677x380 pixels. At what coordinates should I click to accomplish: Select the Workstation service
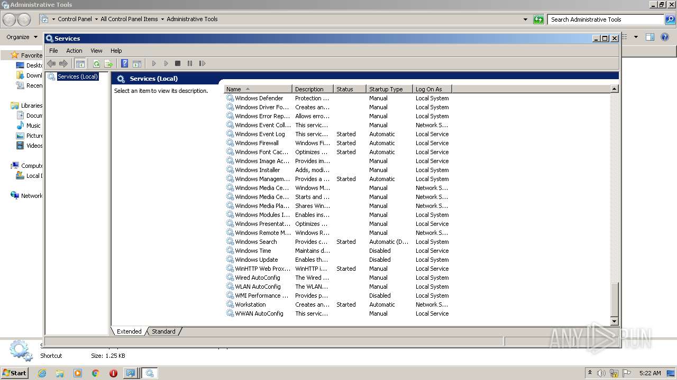click(x=250, y=305)
